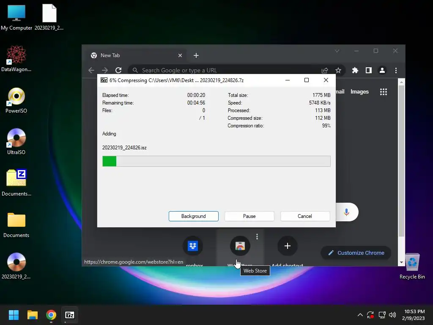This screenshot has width=433, height=325.
Task: Cancel the 7-Zip compression
Action: point(305,216)
